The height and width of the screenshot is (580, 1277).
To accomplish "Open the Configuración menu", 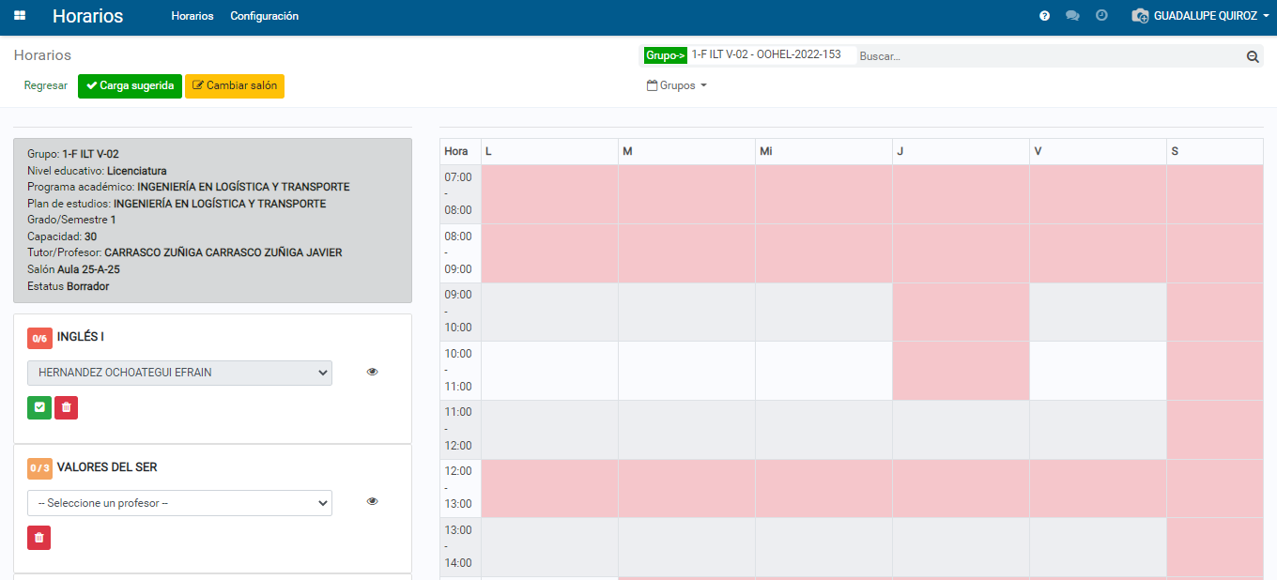I will 264,16.
